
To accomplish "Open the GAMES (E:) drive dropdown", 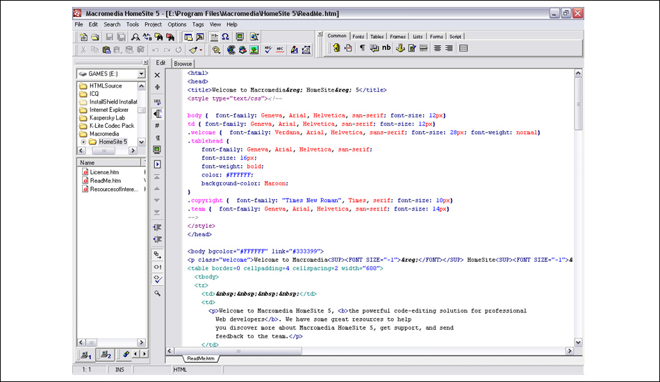I will [x=141, y=74].
